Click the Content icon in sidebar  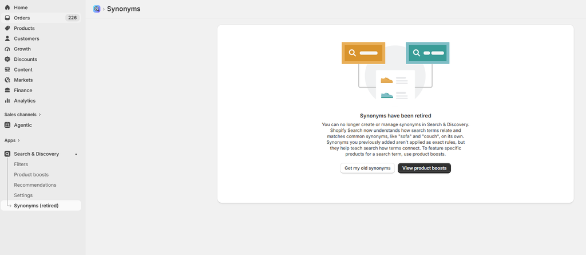pos(7,70)
